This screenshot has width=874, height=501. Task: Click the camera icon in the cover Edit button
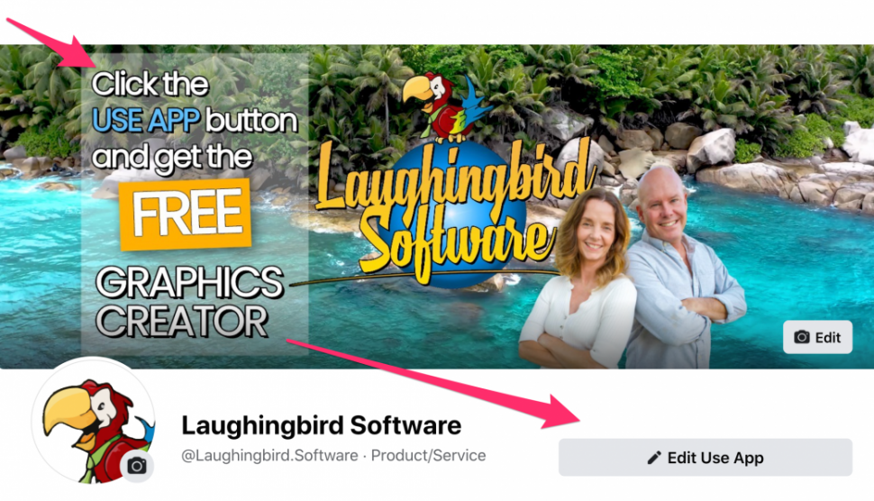tap(802, 337)
